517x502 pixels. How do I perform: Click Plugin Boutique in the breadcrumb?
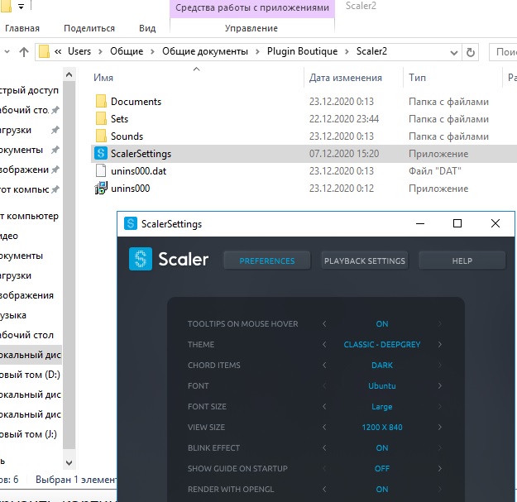[x=302, y=51]
